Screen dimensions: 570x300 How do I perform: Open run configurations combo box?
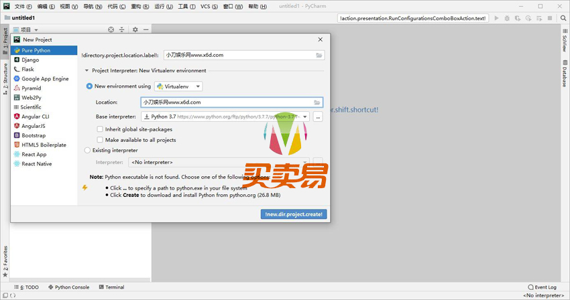coord(413,18)
